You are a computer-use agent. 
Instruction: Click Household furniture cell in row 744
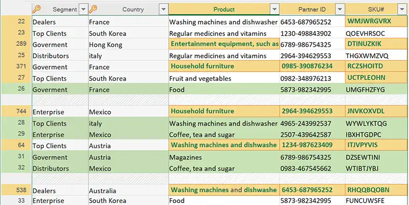(224, 111)
